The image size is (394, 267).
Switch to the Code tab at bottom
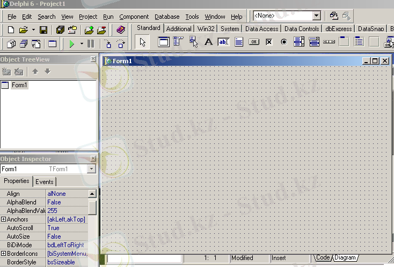[323, 257]
